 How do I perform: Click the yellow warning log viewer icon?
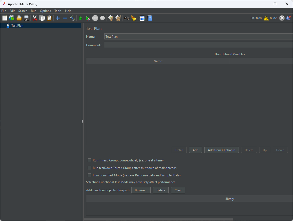(266, 18)
